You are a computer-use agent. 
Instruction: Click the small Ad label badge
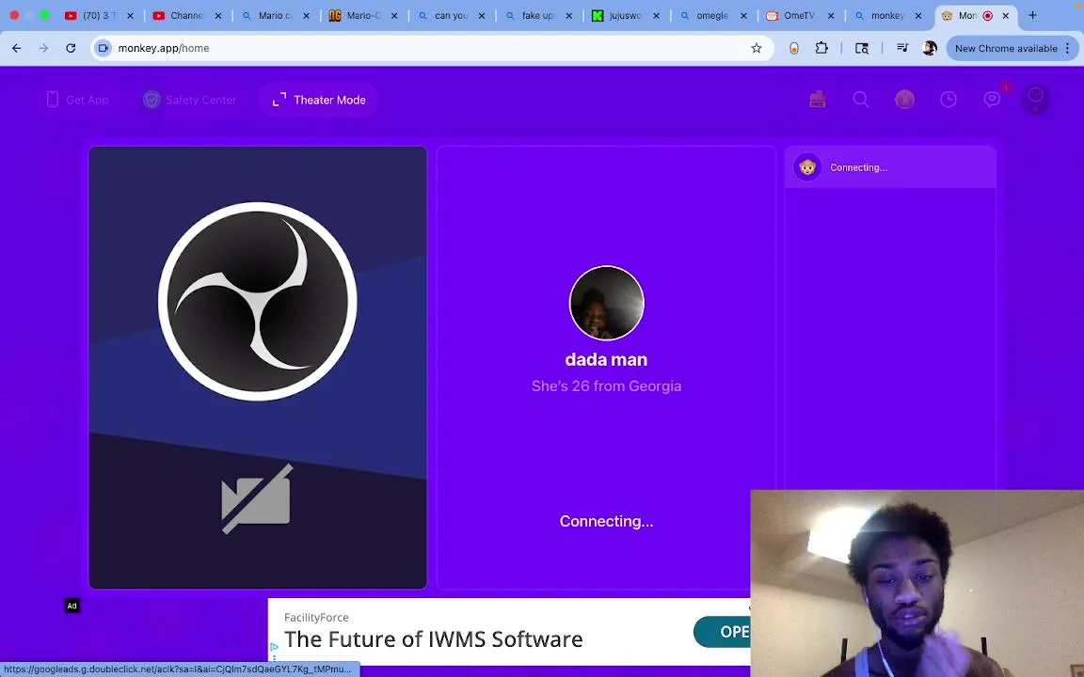tap(72, 606)
